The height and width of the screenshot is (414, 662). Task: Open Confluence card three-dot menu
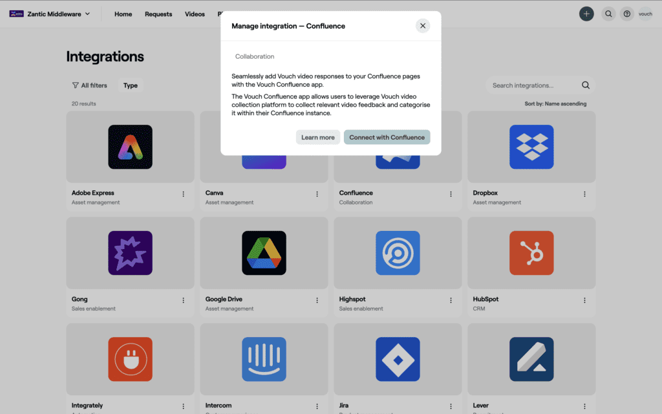(451, 194)
